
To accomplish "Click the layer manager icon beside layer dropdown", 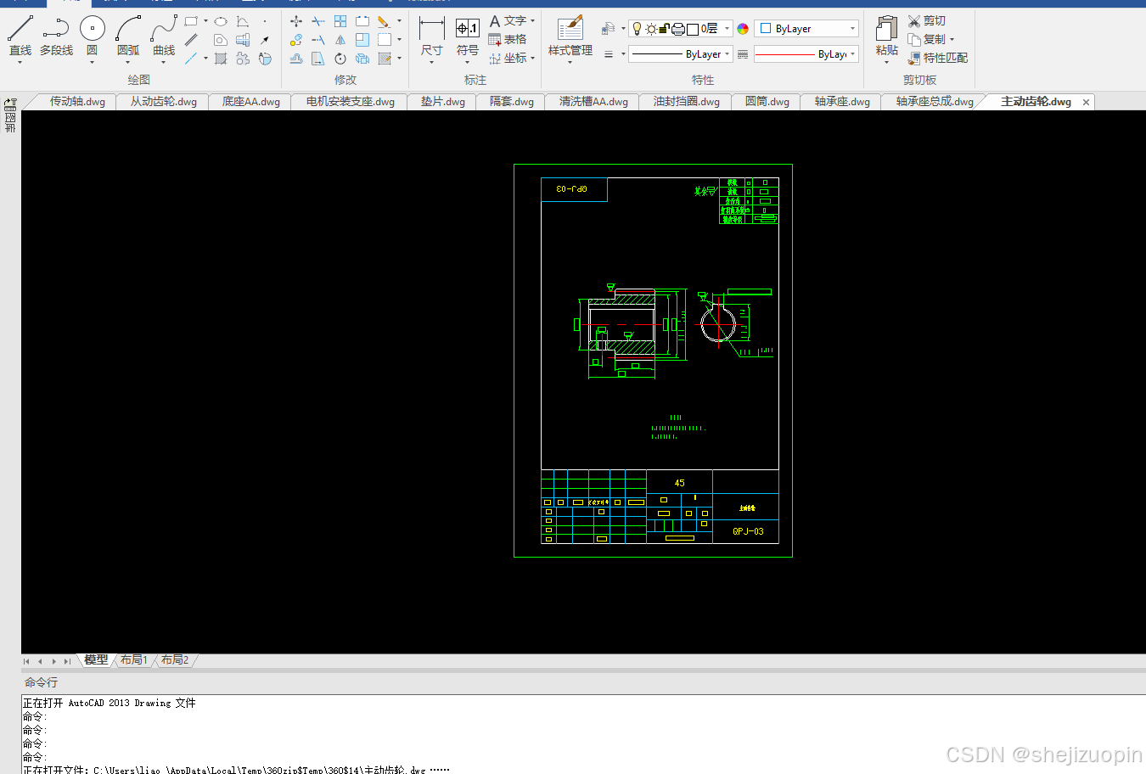I will 608,29.
